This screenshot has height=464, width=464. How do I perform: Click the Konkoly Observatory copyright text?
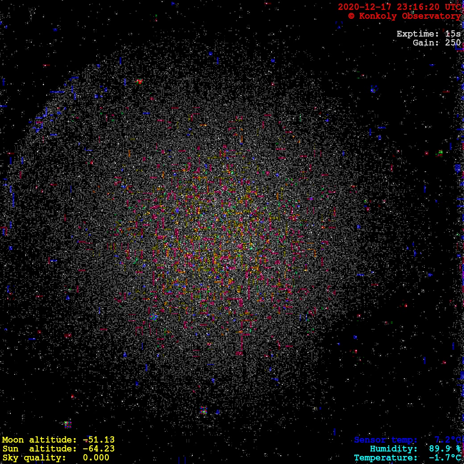[404, 16]
